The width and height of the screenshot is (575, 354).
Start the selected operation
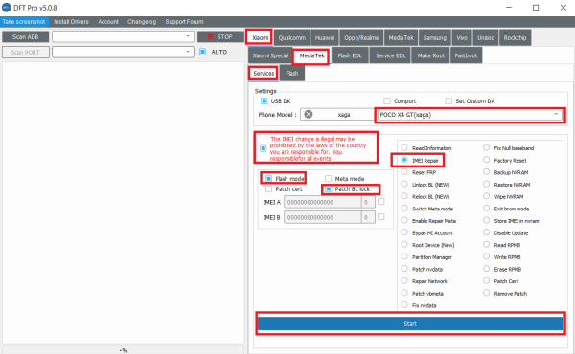[410, 323]
